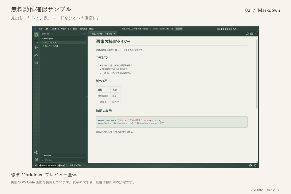Expand the Outline section
This screenshot has width=291, height=194.
coord(63,155)
